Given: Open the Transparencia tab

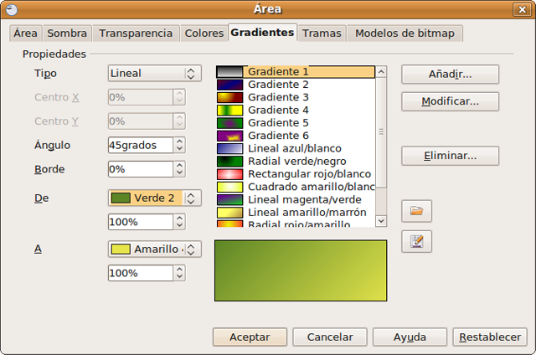Looking at the screenshot, I should pos(136,33).
